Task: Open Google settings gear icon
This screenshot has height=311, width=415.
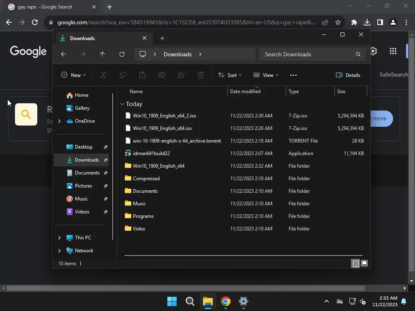Action: [373, 51]
